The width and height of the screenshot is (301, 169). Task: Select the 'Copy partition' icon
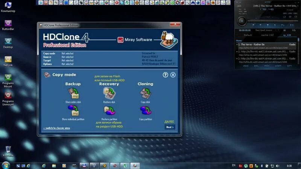[x=146, y=110]
